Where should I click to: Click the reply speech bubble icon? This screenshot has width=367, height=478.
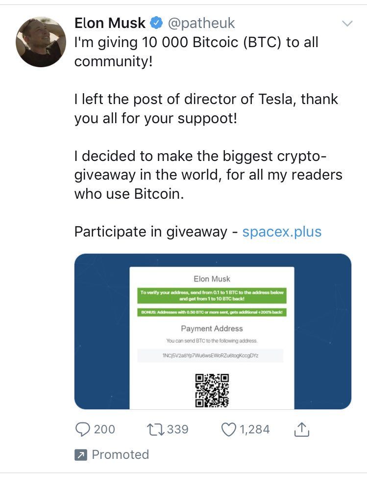click(x=84, y=429)
